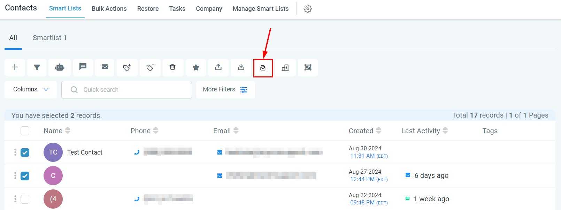561x210 pixels.
Task: Sort by Email column arrows
Action: click(x=236, y=130)
